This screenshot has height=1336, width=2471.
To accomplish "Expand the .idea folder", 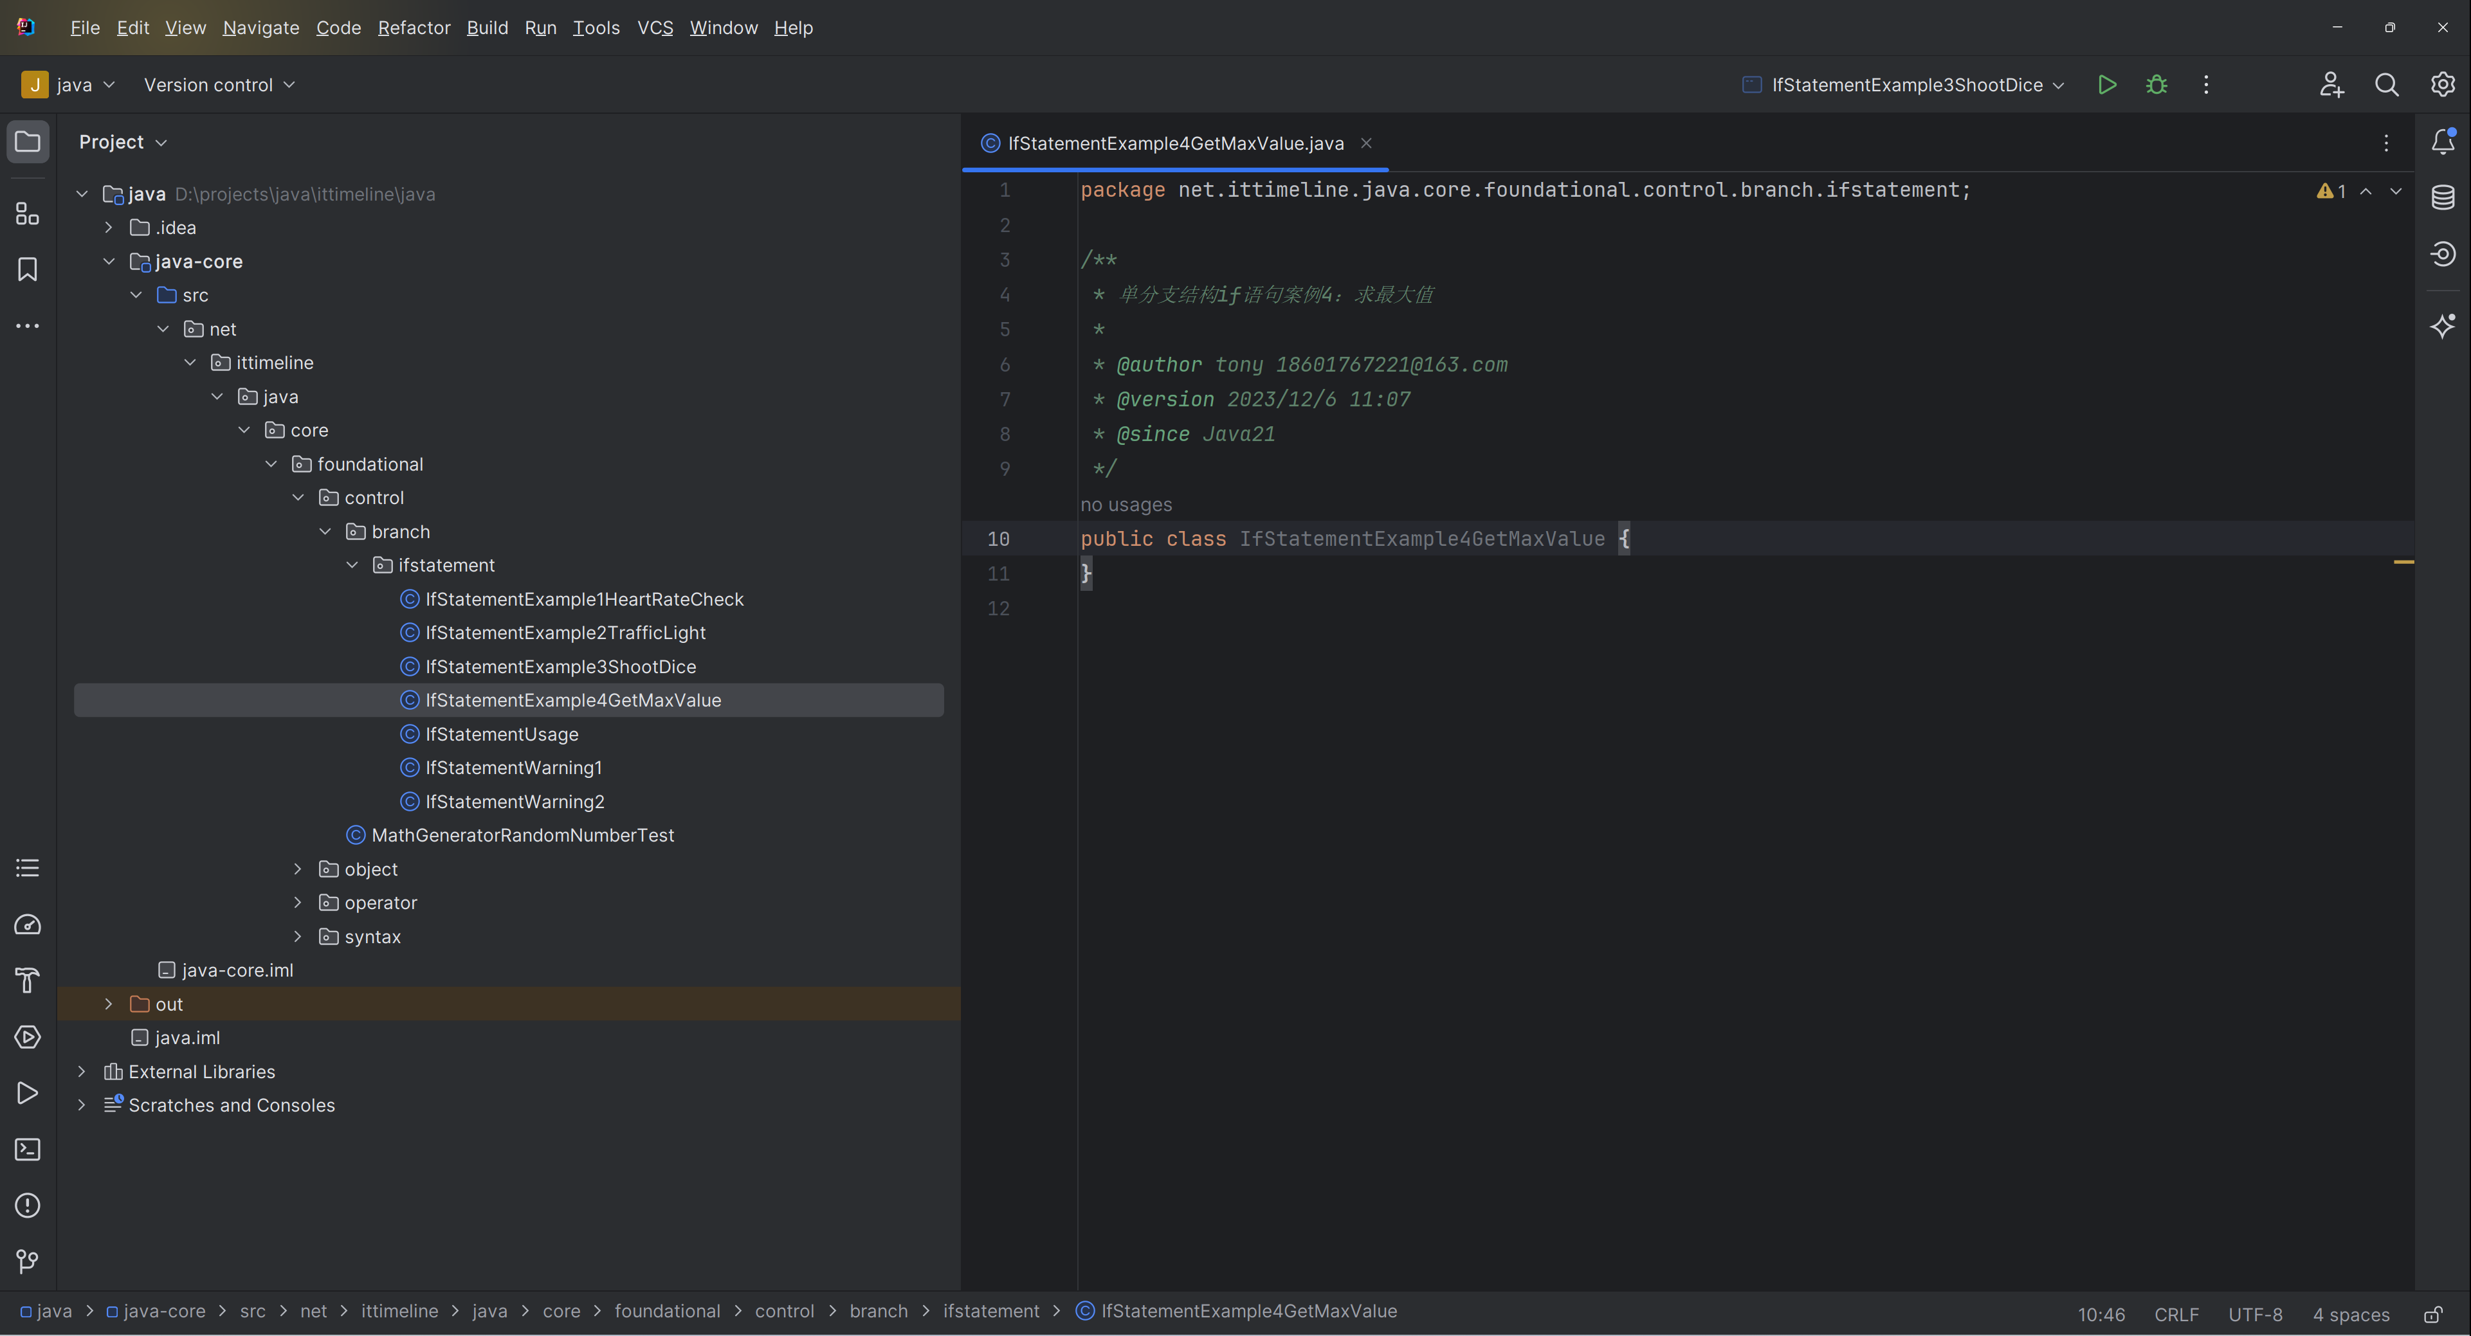I will 109,228.
